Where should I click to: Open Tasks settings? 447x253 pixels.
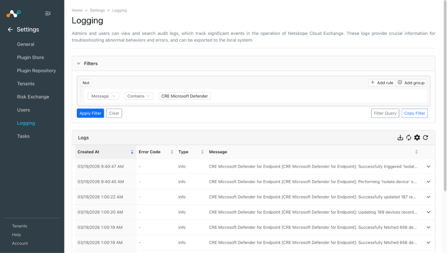(24, 136)
